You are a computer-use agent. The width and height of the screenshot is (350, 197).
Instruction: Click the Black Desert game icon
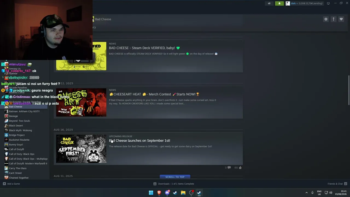point(6,126)
